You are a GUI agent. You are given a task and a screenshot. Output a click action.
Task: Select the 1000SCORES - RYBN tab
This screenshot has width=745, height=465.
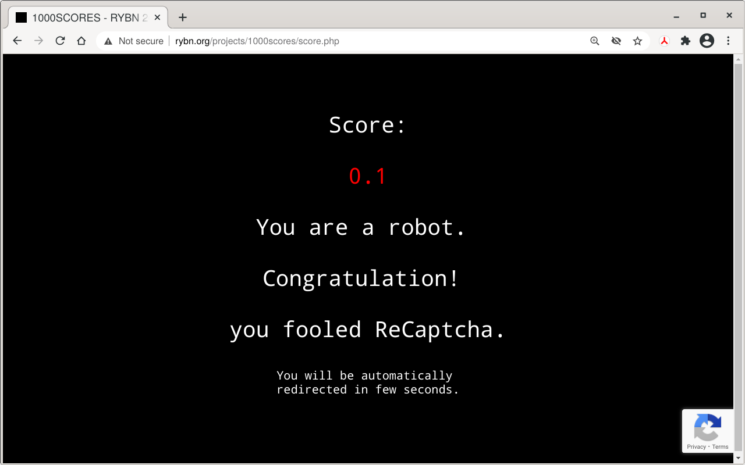pyautogui.click(x=87, y=17)
